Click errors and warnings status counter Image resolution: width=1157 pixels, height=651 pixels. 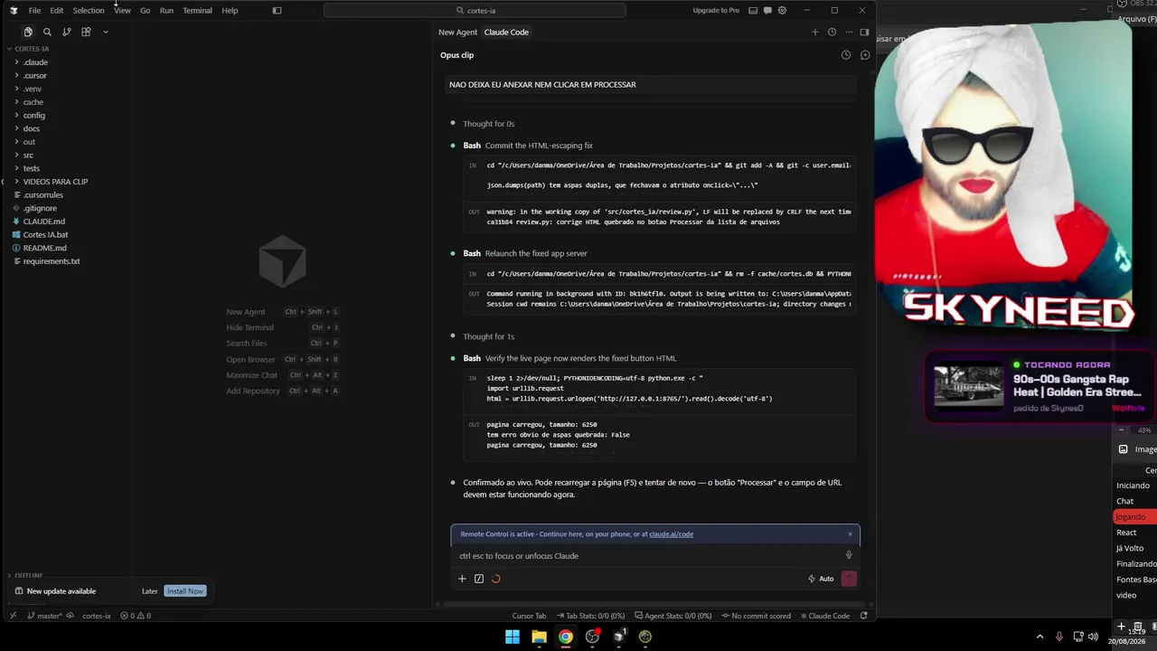136,616
